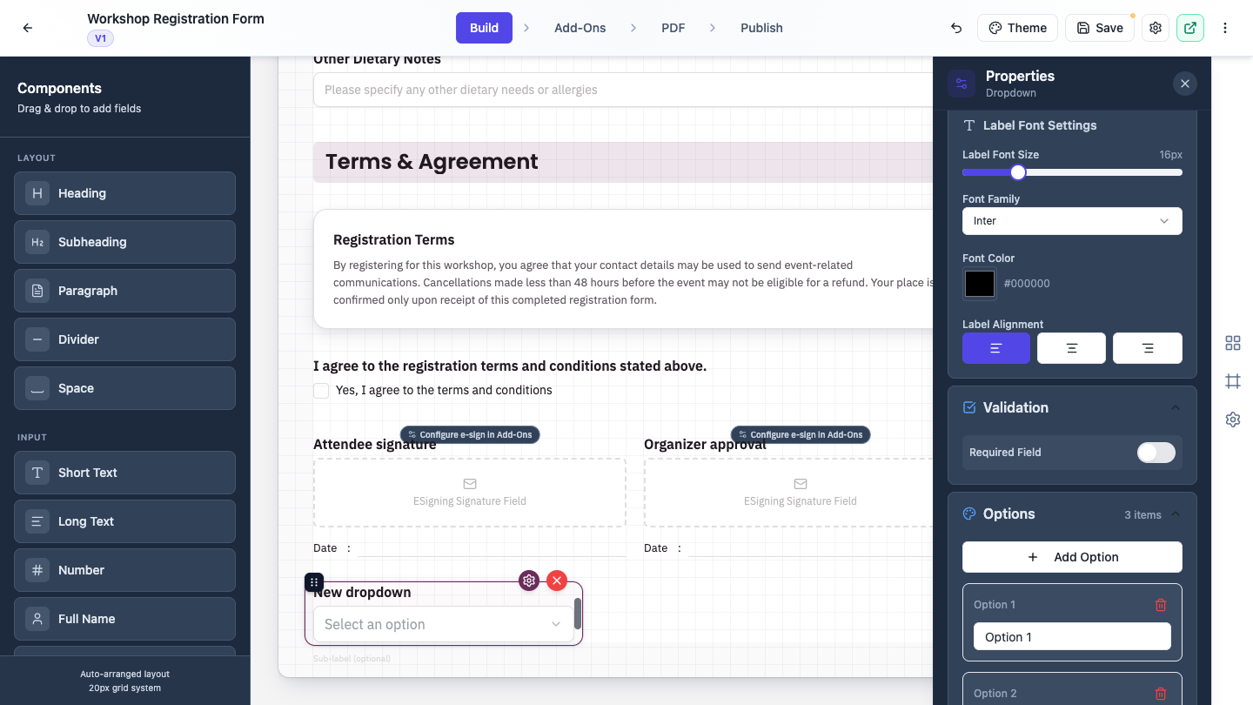Open the three-dot more options menu
Image resolution: width=1253 pixels, height=705 pixels.
1225,28
